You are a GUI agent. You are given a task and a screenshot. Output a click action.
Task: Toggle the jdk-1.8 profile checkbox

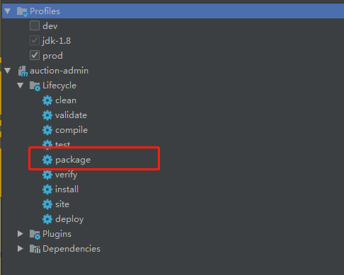35,40
